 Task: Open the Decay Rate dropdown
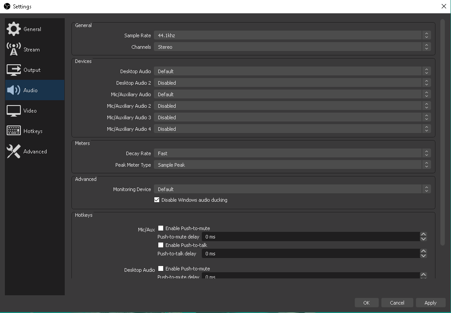(x=292, y=153)
